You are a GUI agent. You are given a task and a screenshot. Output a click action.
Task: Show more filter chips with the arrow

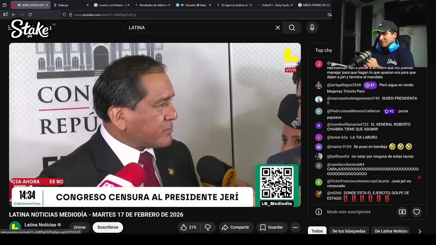pos(420,231)
